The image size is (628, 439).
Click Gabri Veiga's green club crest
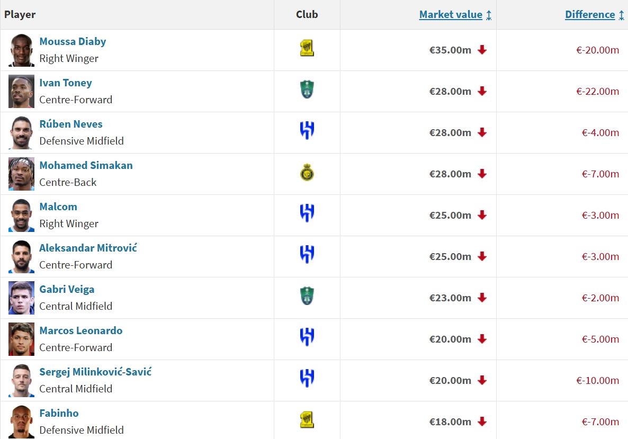pyautogui.click(x=307, y=296)
